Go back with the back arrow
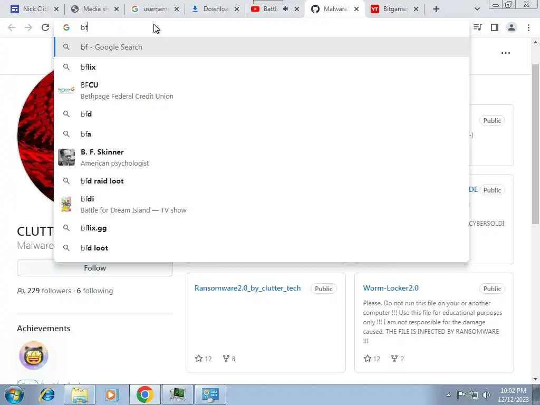540x405 pixels. coord(12,27)
